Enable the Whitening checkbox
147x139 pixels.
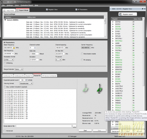[x=5, y=63]
